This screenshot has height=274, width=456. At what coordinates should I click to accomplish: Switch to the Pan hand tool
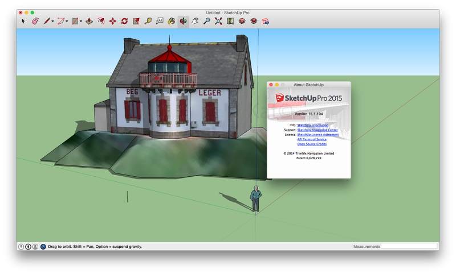pyautogui.click(x=195, y=21)
